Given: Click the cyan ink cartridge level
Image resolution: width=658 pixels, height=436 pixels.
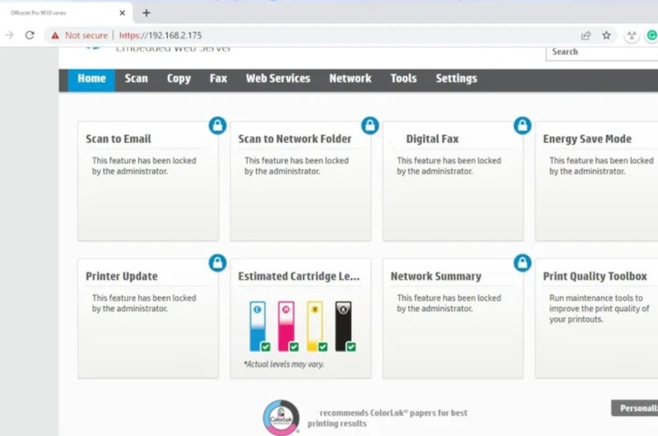Looking at the screenshot, I should tap(257, 326).
